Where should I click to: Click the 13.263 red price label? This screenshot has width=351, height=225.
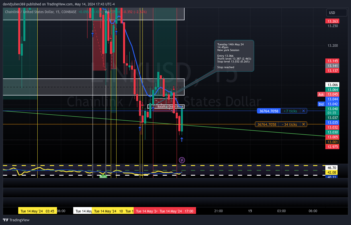[332, 21]
